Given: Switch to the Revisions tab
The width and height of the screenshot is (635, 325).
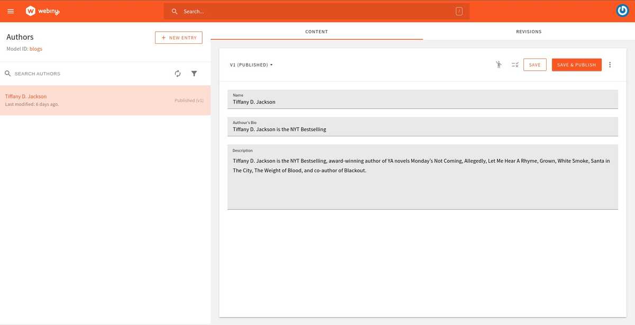Looking at the screenshot, I should [529, 31].
